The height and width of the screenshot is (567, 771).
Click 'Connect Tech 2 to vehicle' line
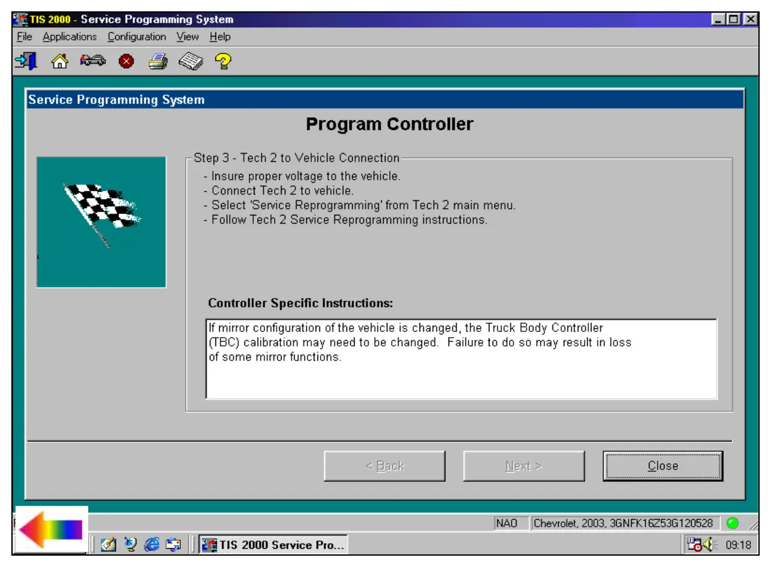point(279,190)
